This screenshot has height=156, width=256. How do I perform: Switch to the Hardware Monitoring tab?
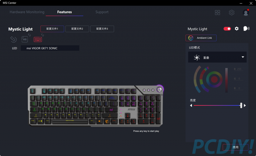point(27,12)
